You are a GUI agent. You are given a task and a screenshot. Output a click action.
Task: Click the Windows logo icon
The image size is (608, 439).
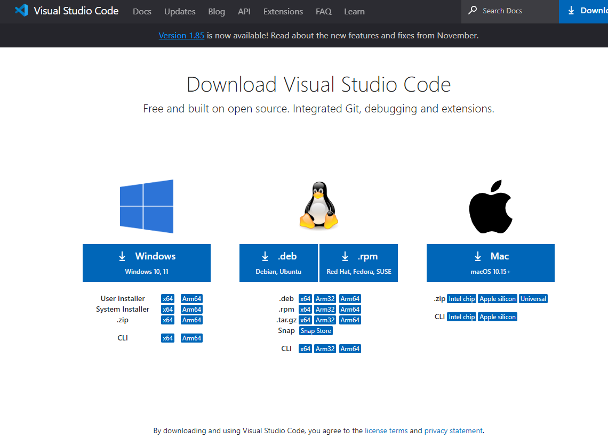(147, 206)
